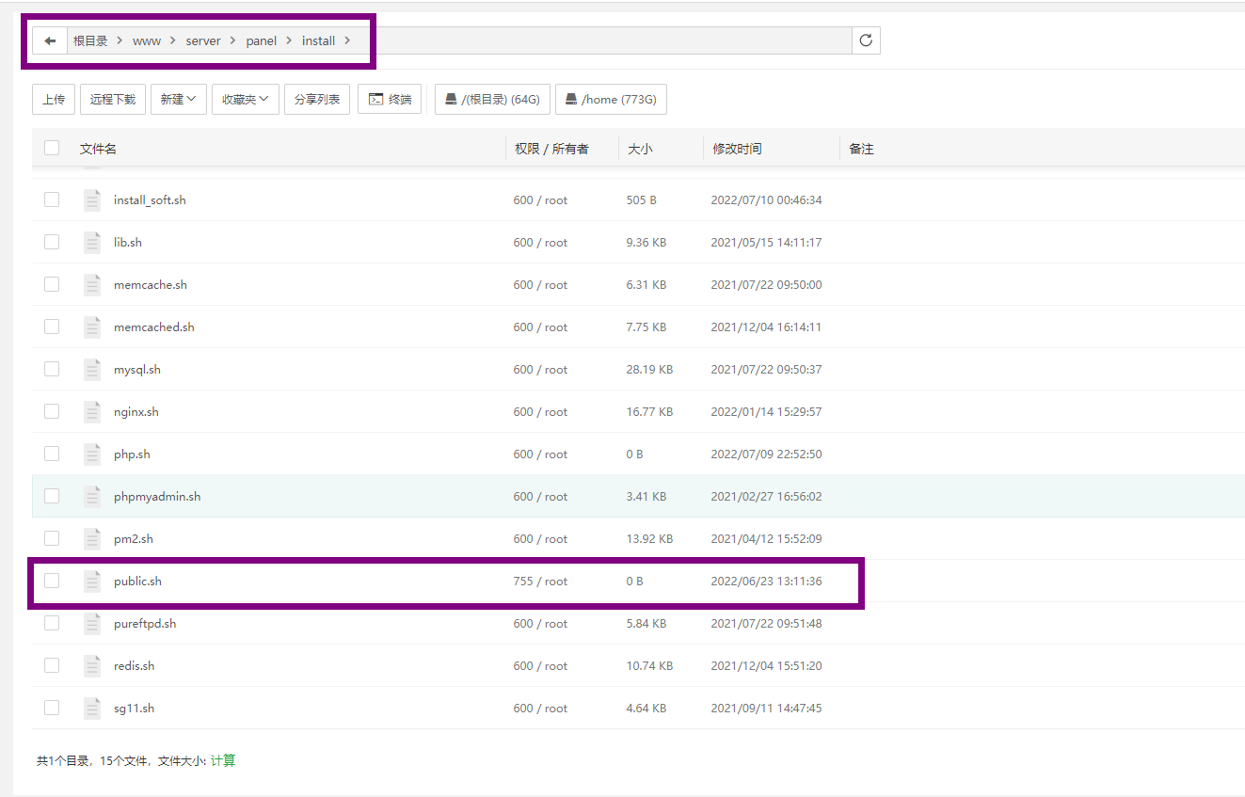Click the file icon of sg11.sh
The image size is (1245, 797).
91,708
